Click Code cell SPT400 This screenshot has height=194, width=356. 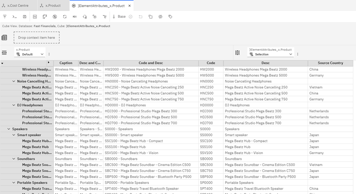tap(211, 189)
